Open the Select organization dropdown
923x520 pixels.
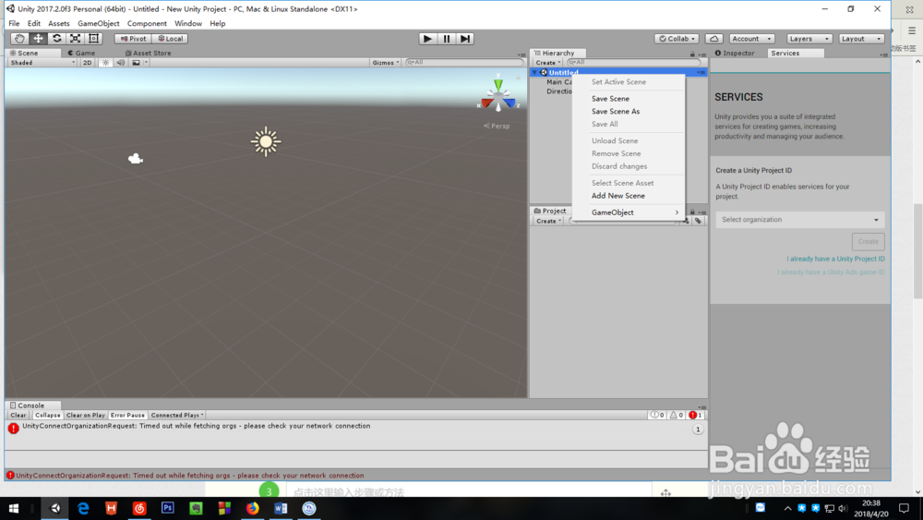click(x=800, y=220)
